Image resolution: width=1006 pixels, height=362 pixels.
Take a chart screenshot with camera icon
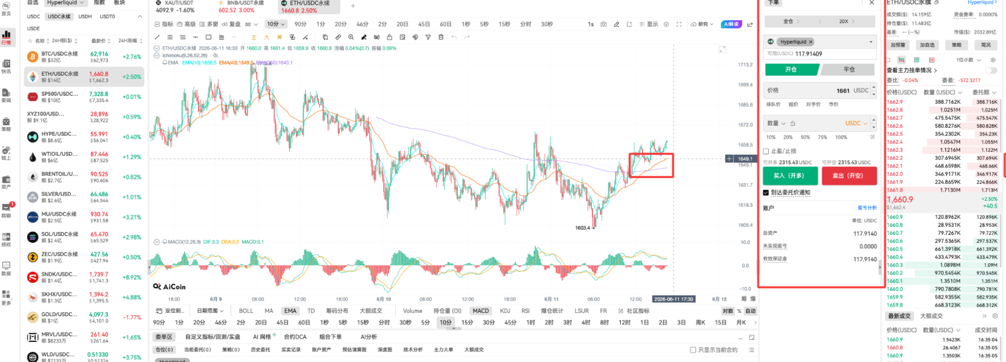(x=603, y=24)
